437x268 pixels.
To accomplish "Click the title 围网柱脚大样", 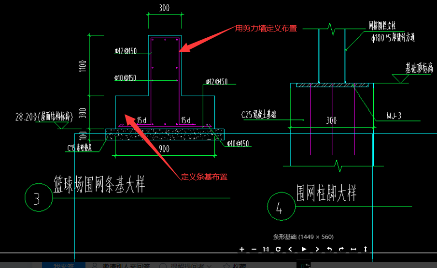I will (326, 193).
